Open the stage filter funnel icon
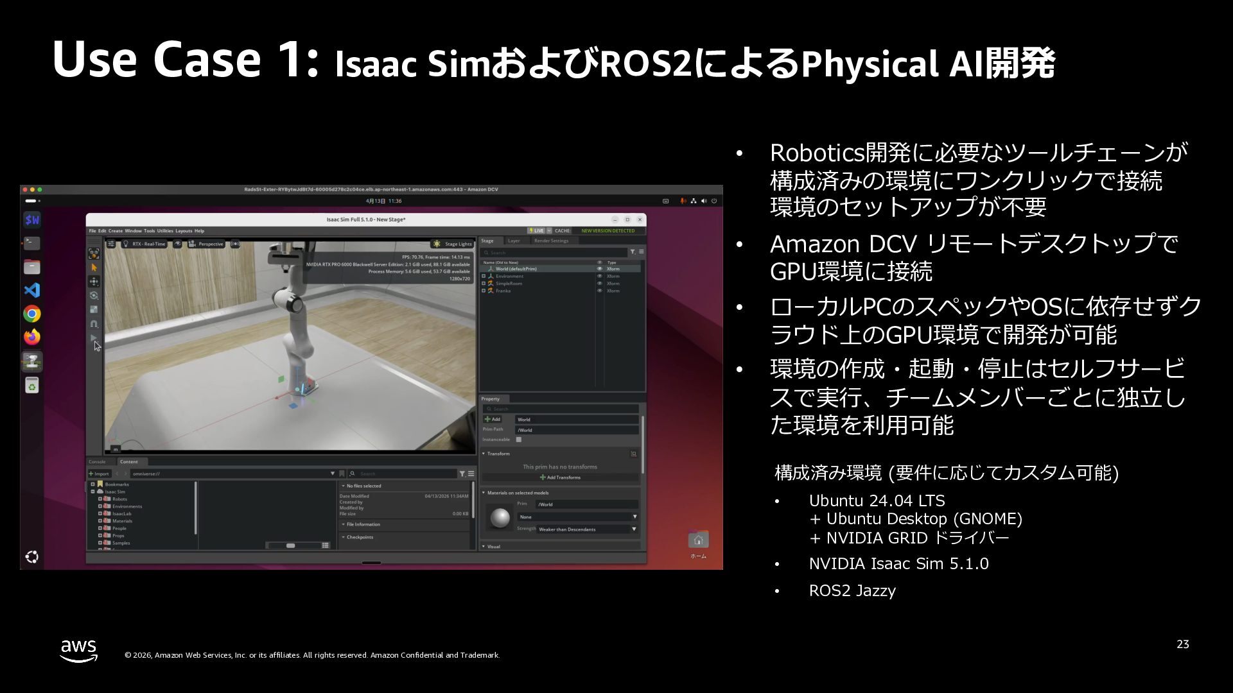1233x693 pixels. (633, 252)
